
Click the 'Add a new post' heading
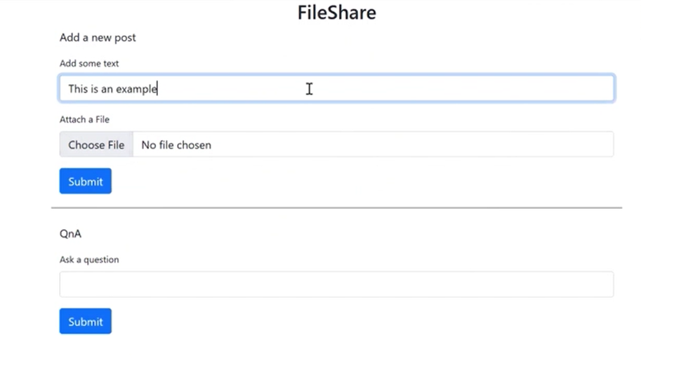point(98,38)
